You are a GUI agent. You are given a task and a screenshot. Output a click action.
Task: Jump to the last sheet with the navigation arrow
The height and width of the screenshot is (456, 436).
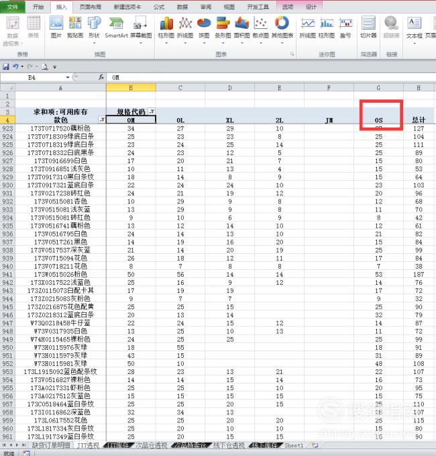[23, 445]
